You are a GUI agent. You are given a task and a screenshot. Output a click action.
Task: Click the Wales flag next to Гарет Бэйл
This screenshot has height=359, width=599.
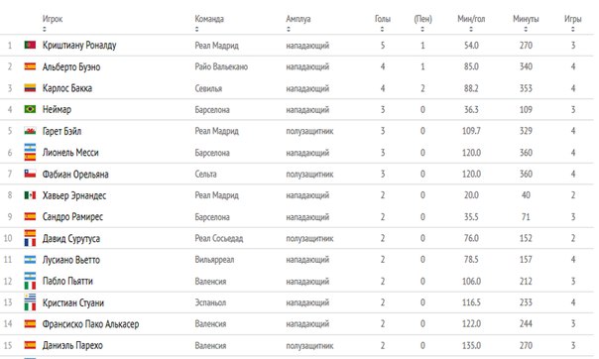(30, 131)
